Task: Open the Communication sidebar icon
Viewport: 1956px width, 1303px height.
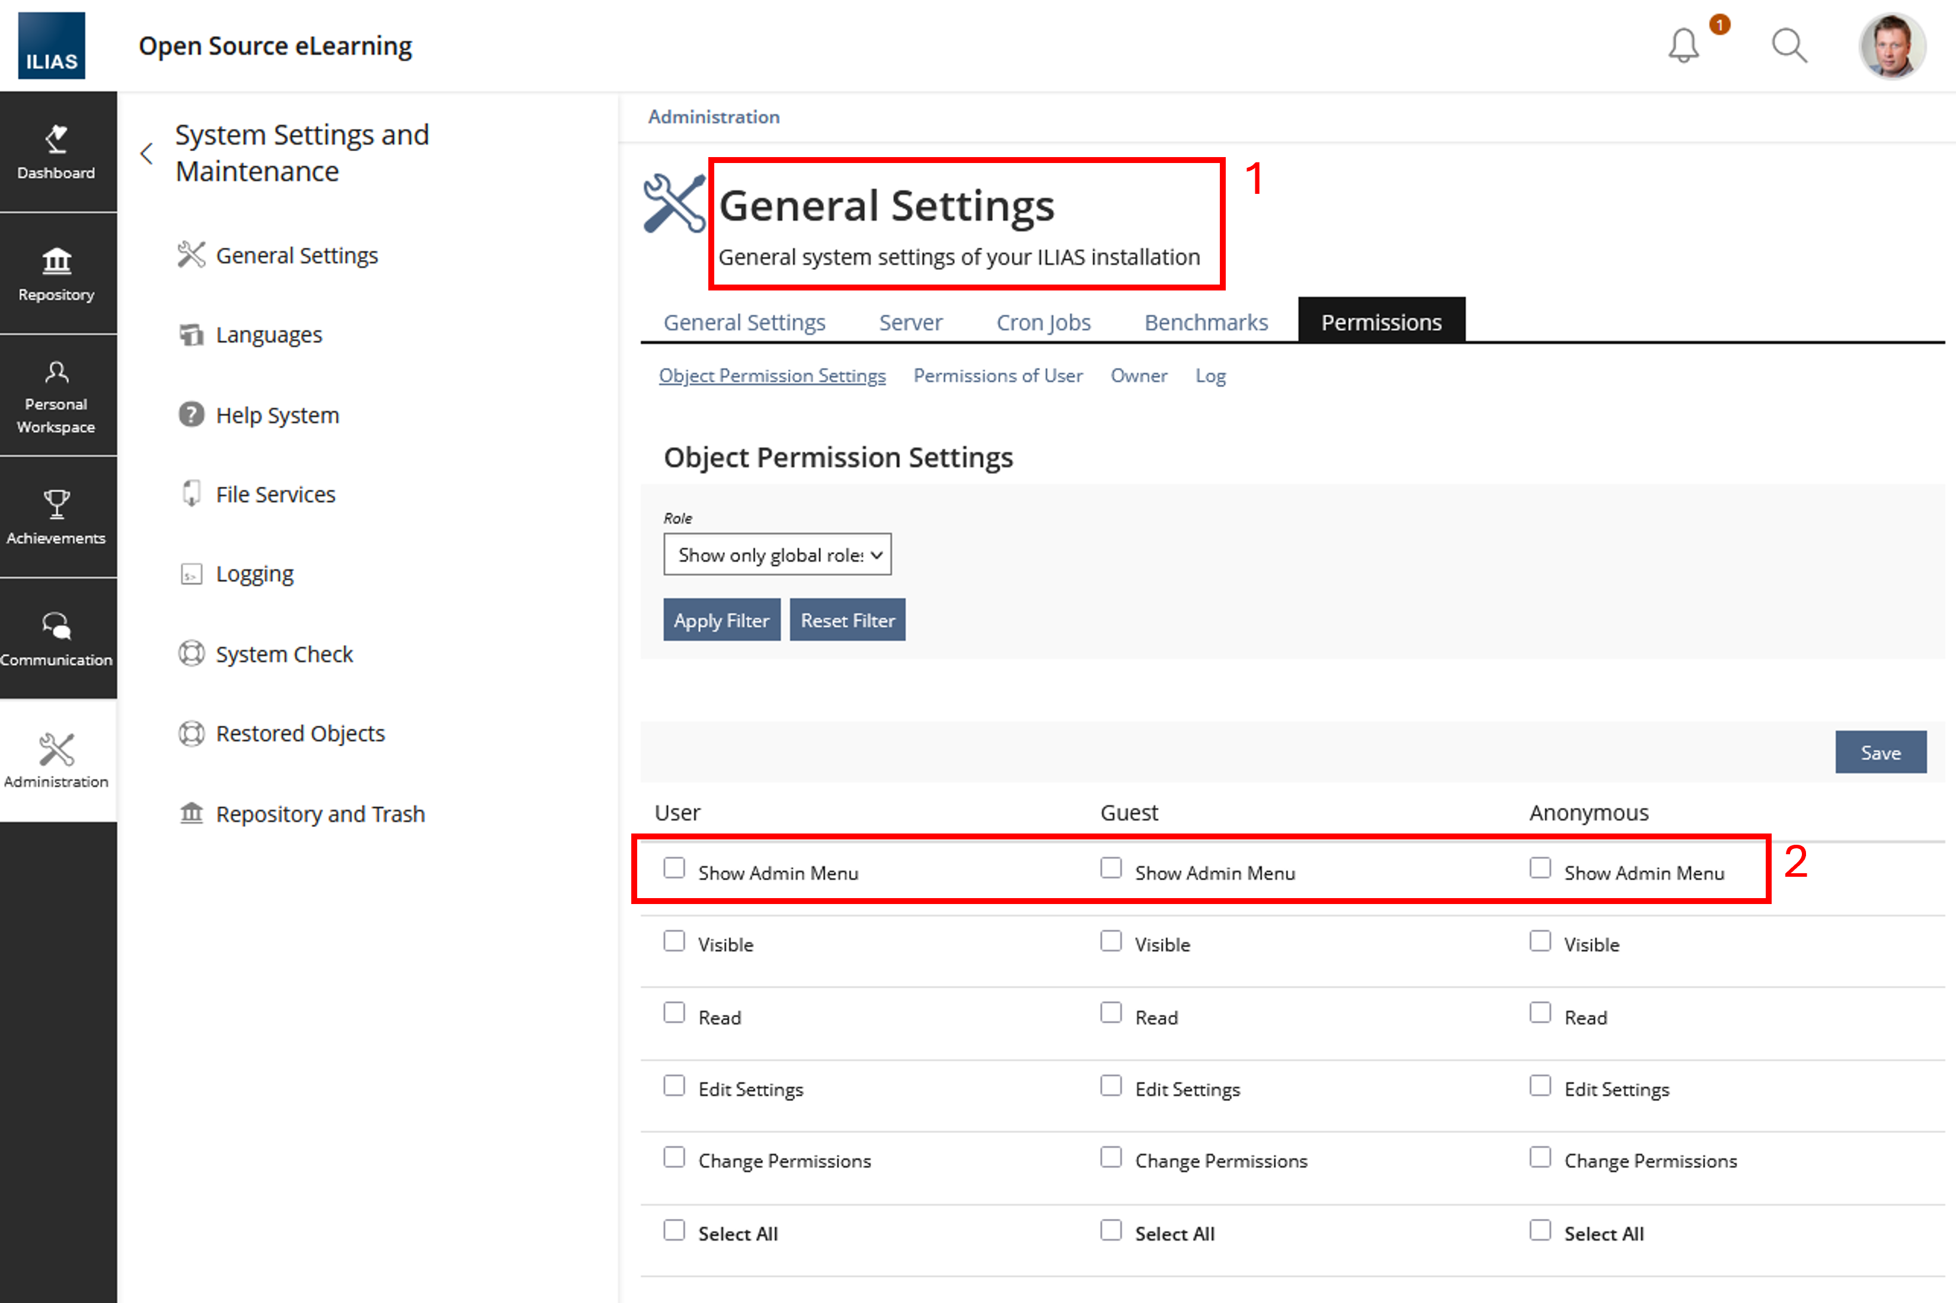Action: click(56, 638)
